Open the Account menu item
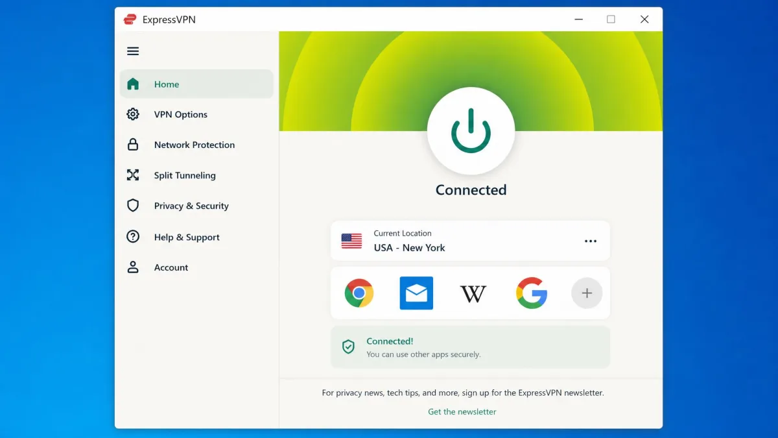 coord(196,267)
